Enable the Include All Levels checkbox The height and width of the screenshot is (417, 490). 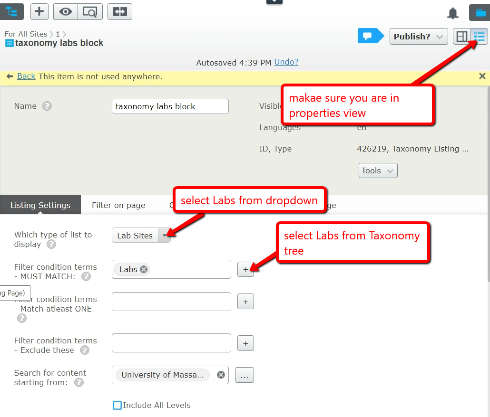117,405
